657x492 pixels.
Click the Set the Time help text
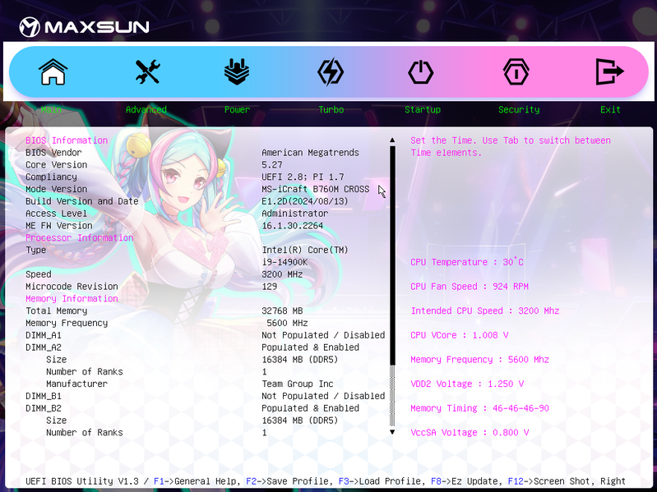tap(511, 146)
